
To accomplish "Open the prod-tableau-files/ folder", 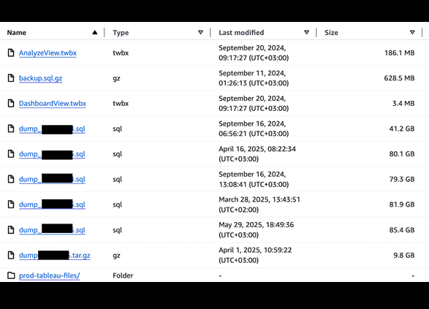I will [x=49, y=275].
